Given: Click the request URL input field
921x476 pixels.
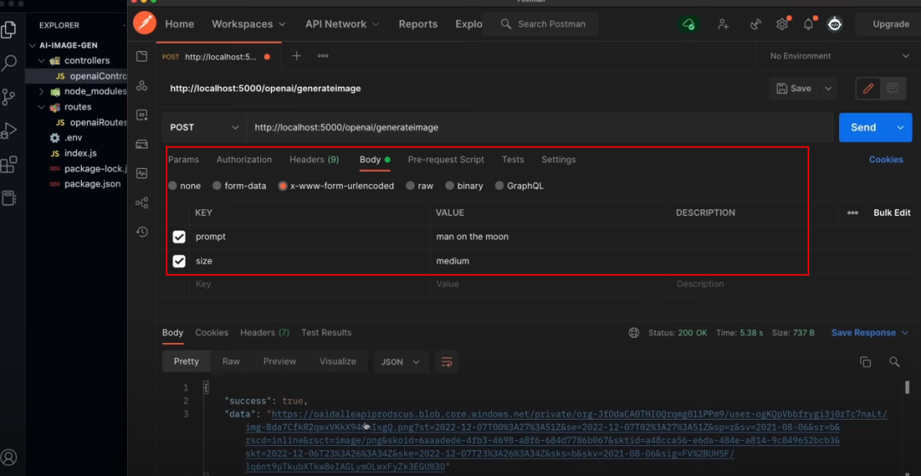Looking at the screenshot, I should coord(540,127).
